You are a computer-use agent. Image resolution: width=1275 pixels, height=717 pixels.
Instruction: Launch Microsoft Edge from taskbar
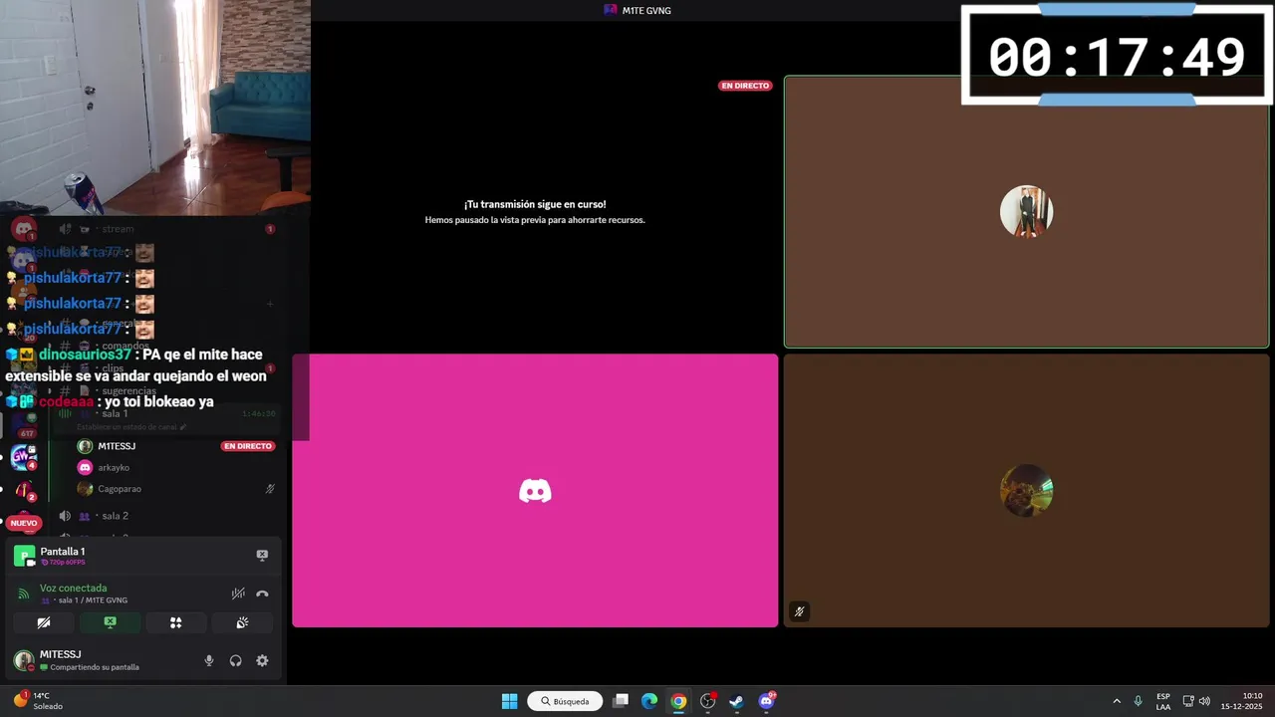point(649,701)
